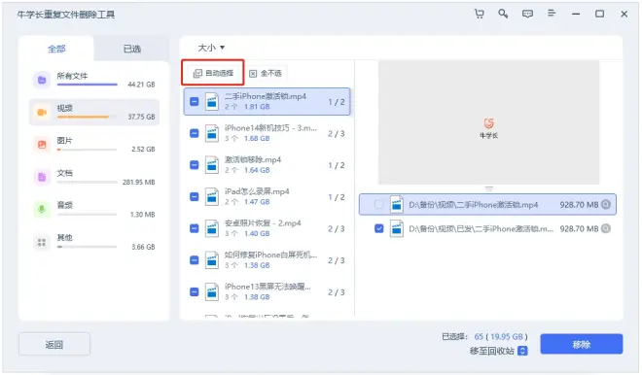The height and width of the screenshot is (375, 642).
Task: Open the feedback chat icon
Action: [x=527, y=14]
